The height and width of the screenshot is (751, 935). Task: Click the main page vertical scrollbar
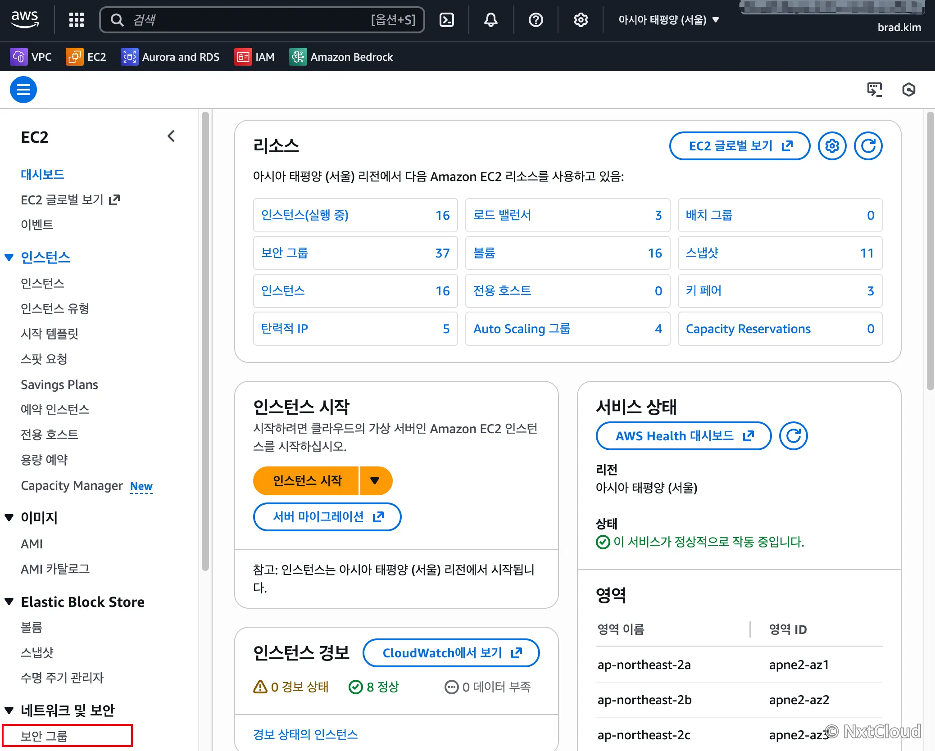tap(930, 250)
